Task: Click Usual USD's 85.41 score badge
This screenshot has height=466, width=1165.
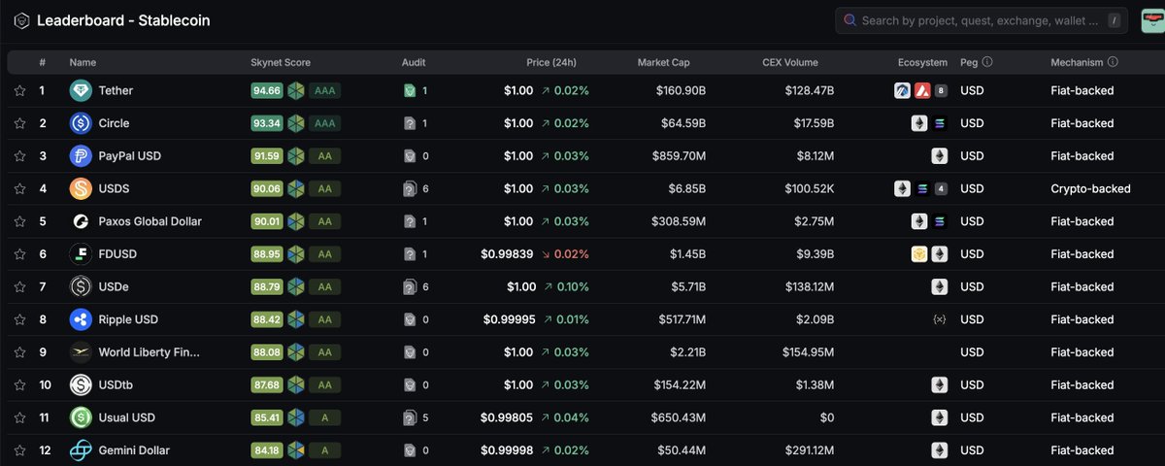Action: [266, 417]
